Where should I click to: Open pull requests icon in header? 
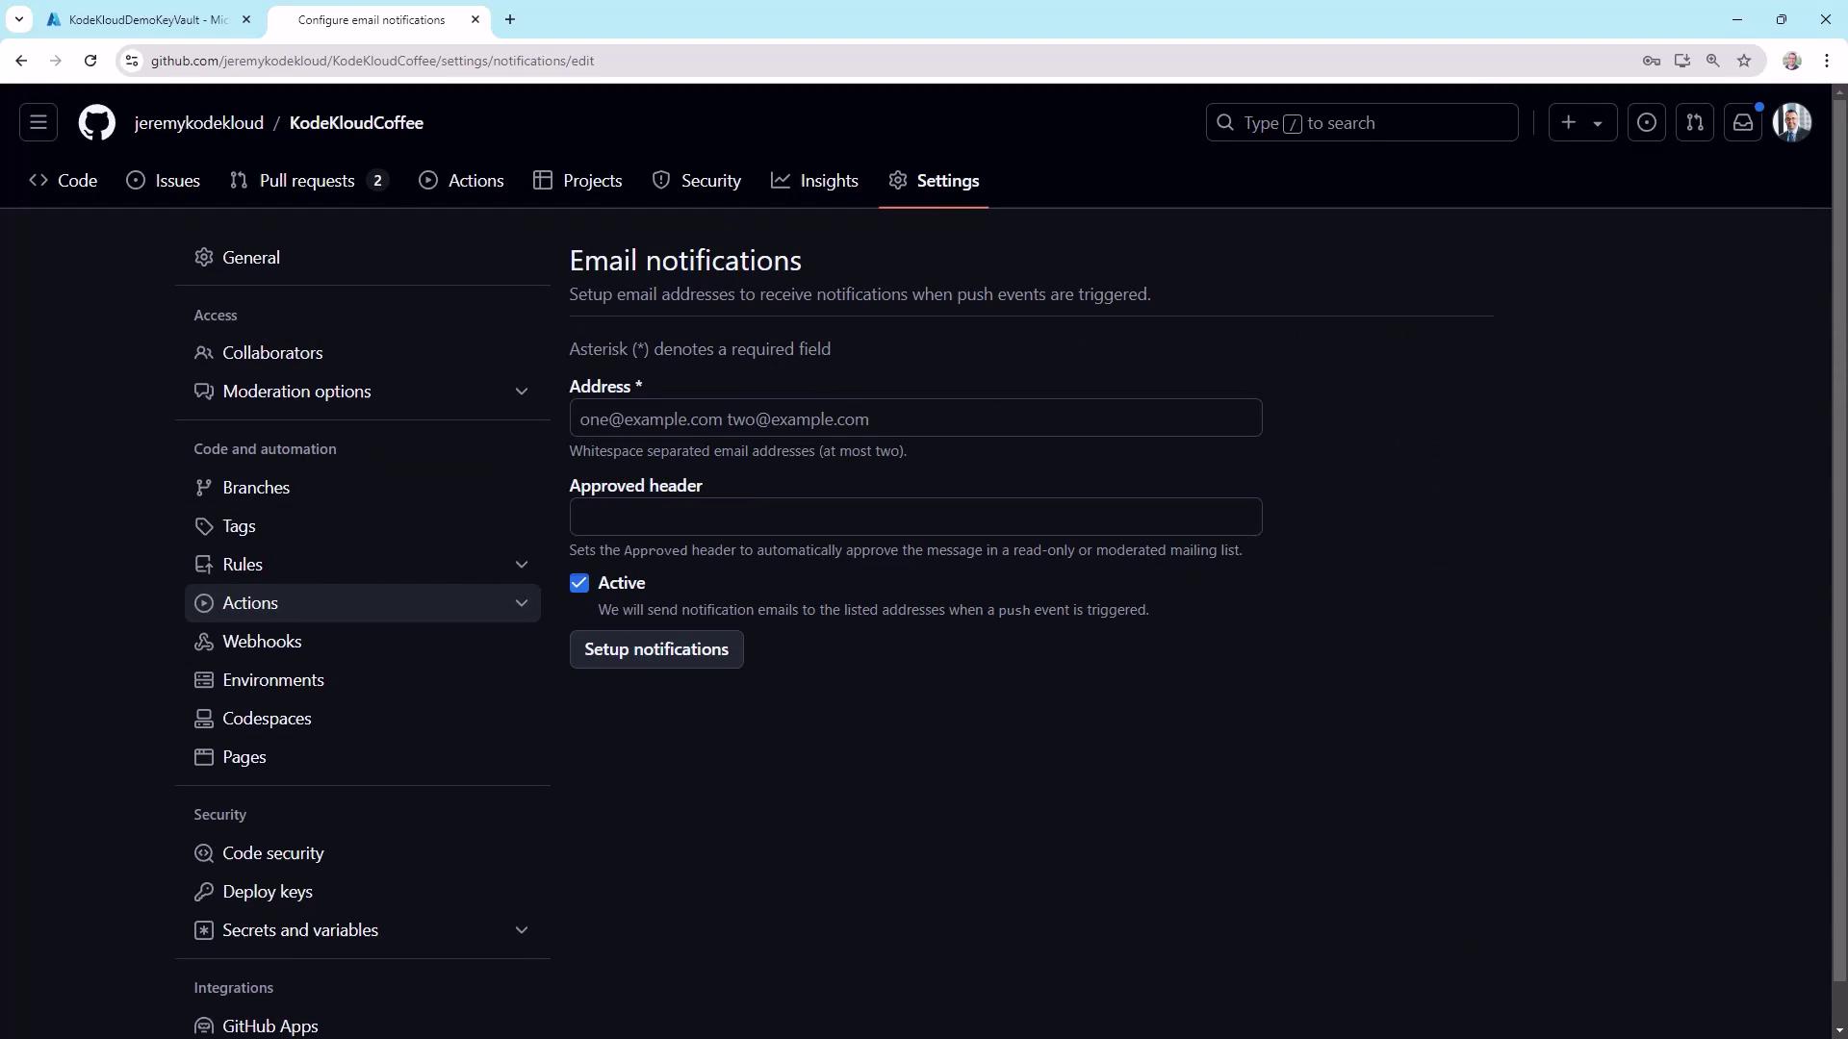pos(1695,122)
